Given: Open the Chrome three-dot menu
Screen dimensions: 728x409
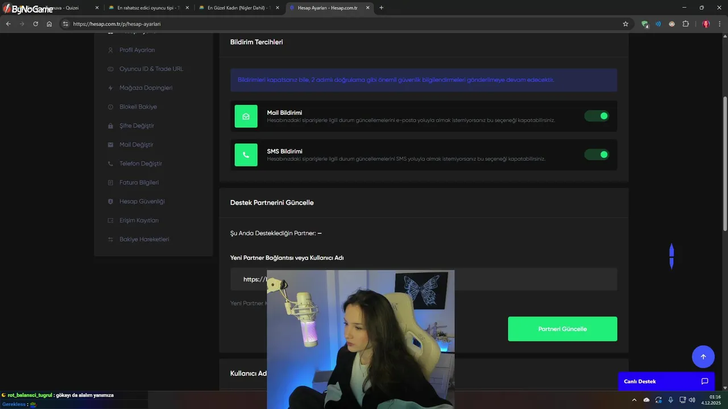Looking at the screenshot, I should [x=720, y=24].
